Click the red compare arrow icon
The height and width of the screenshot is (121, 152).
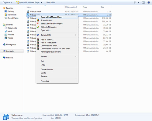click(38, 23)
